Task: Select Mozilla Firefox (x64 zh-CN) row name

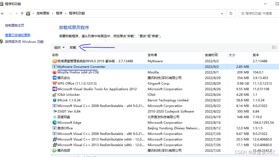Action: (78, 72)
